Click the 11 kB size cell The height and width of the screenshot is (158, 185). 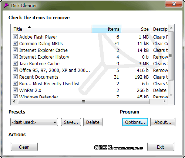coord(143,43)
